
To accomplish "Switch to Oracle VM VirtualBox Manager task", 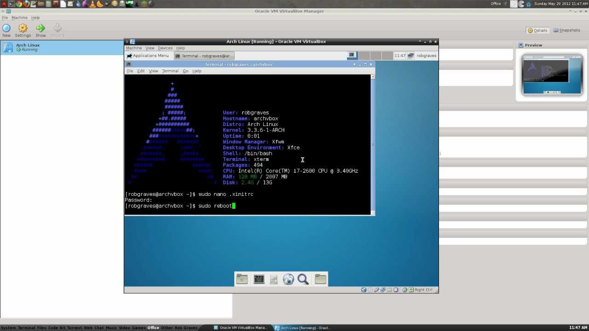I will [x=240, y=328].
